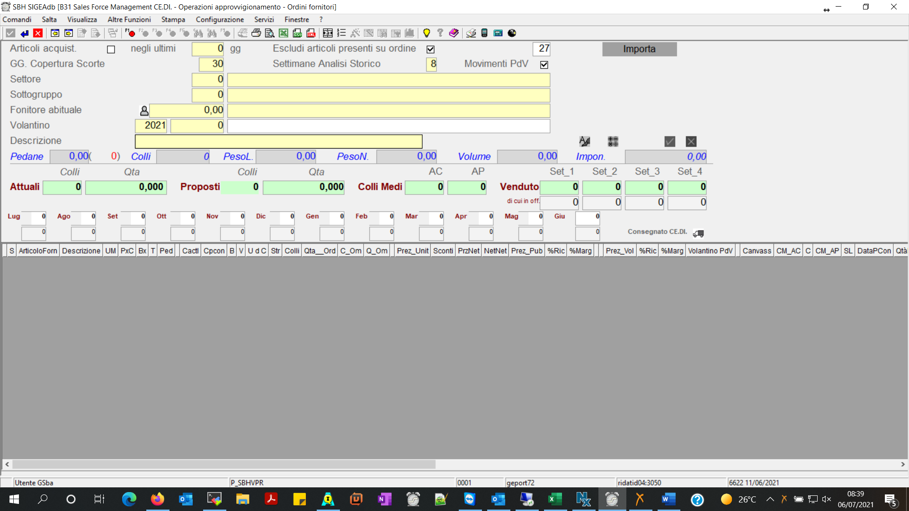This screenshot has height=511, width=909.
Task: Open the Configurazione menu
Action: click(x=220, y=19)
